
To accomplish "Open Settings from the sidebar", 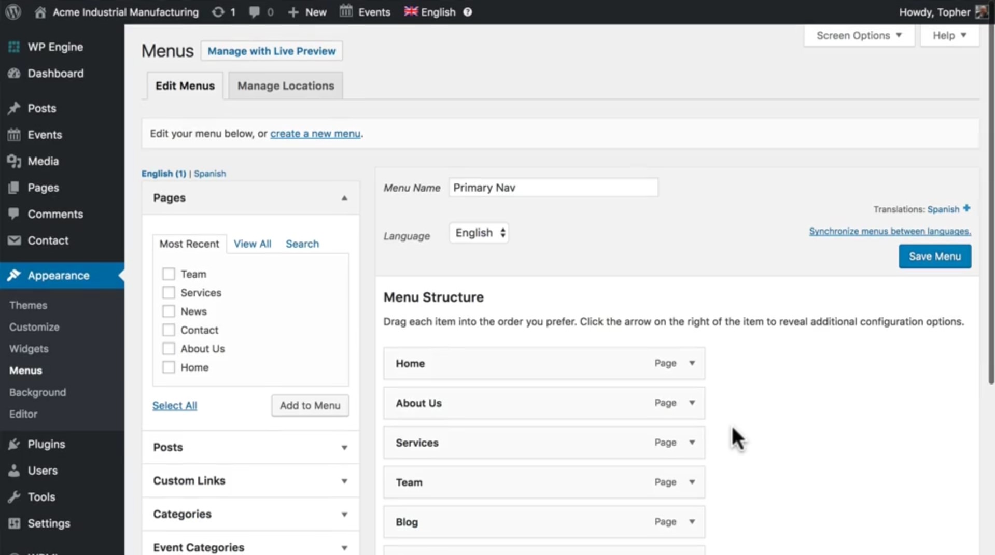I will 48,523.
